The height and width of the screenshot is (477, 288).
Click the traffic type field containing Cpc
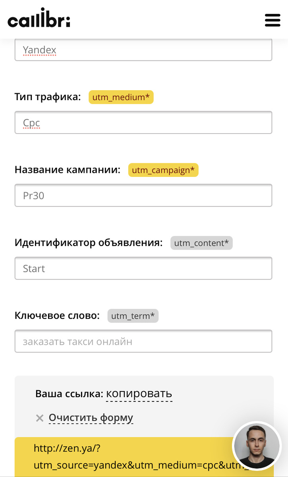(143, 122)
